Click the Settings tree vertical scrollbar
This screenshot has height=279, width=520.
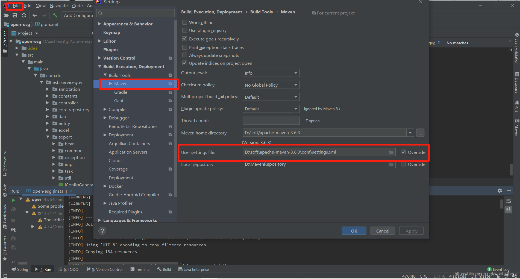click(x=176, y=109)
